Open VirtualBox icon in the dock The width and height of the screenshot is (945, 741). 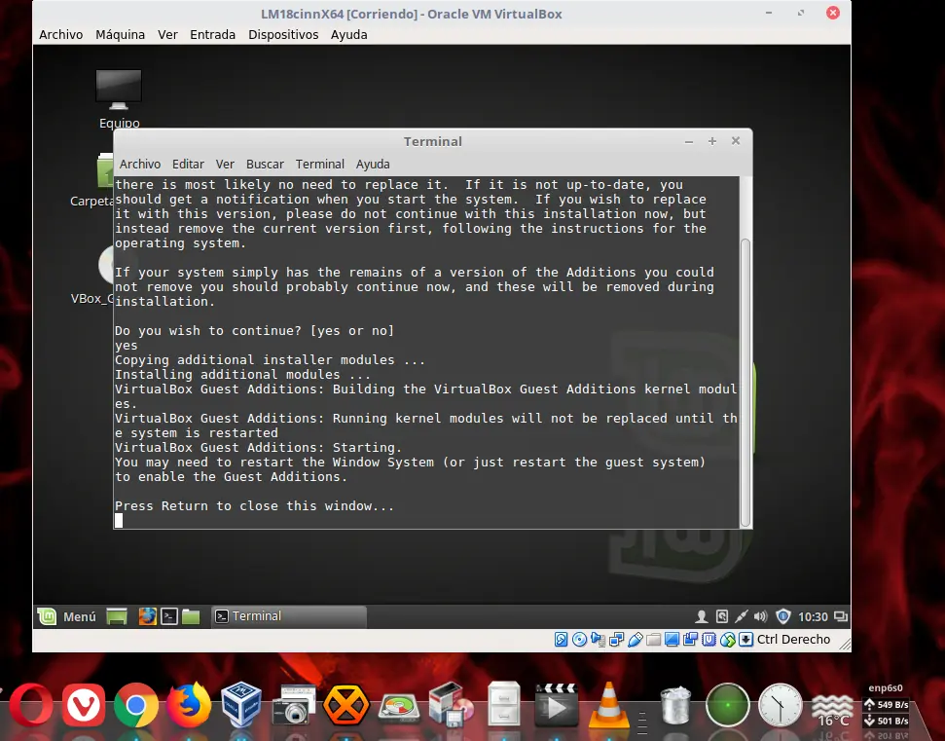pos(240,703)
